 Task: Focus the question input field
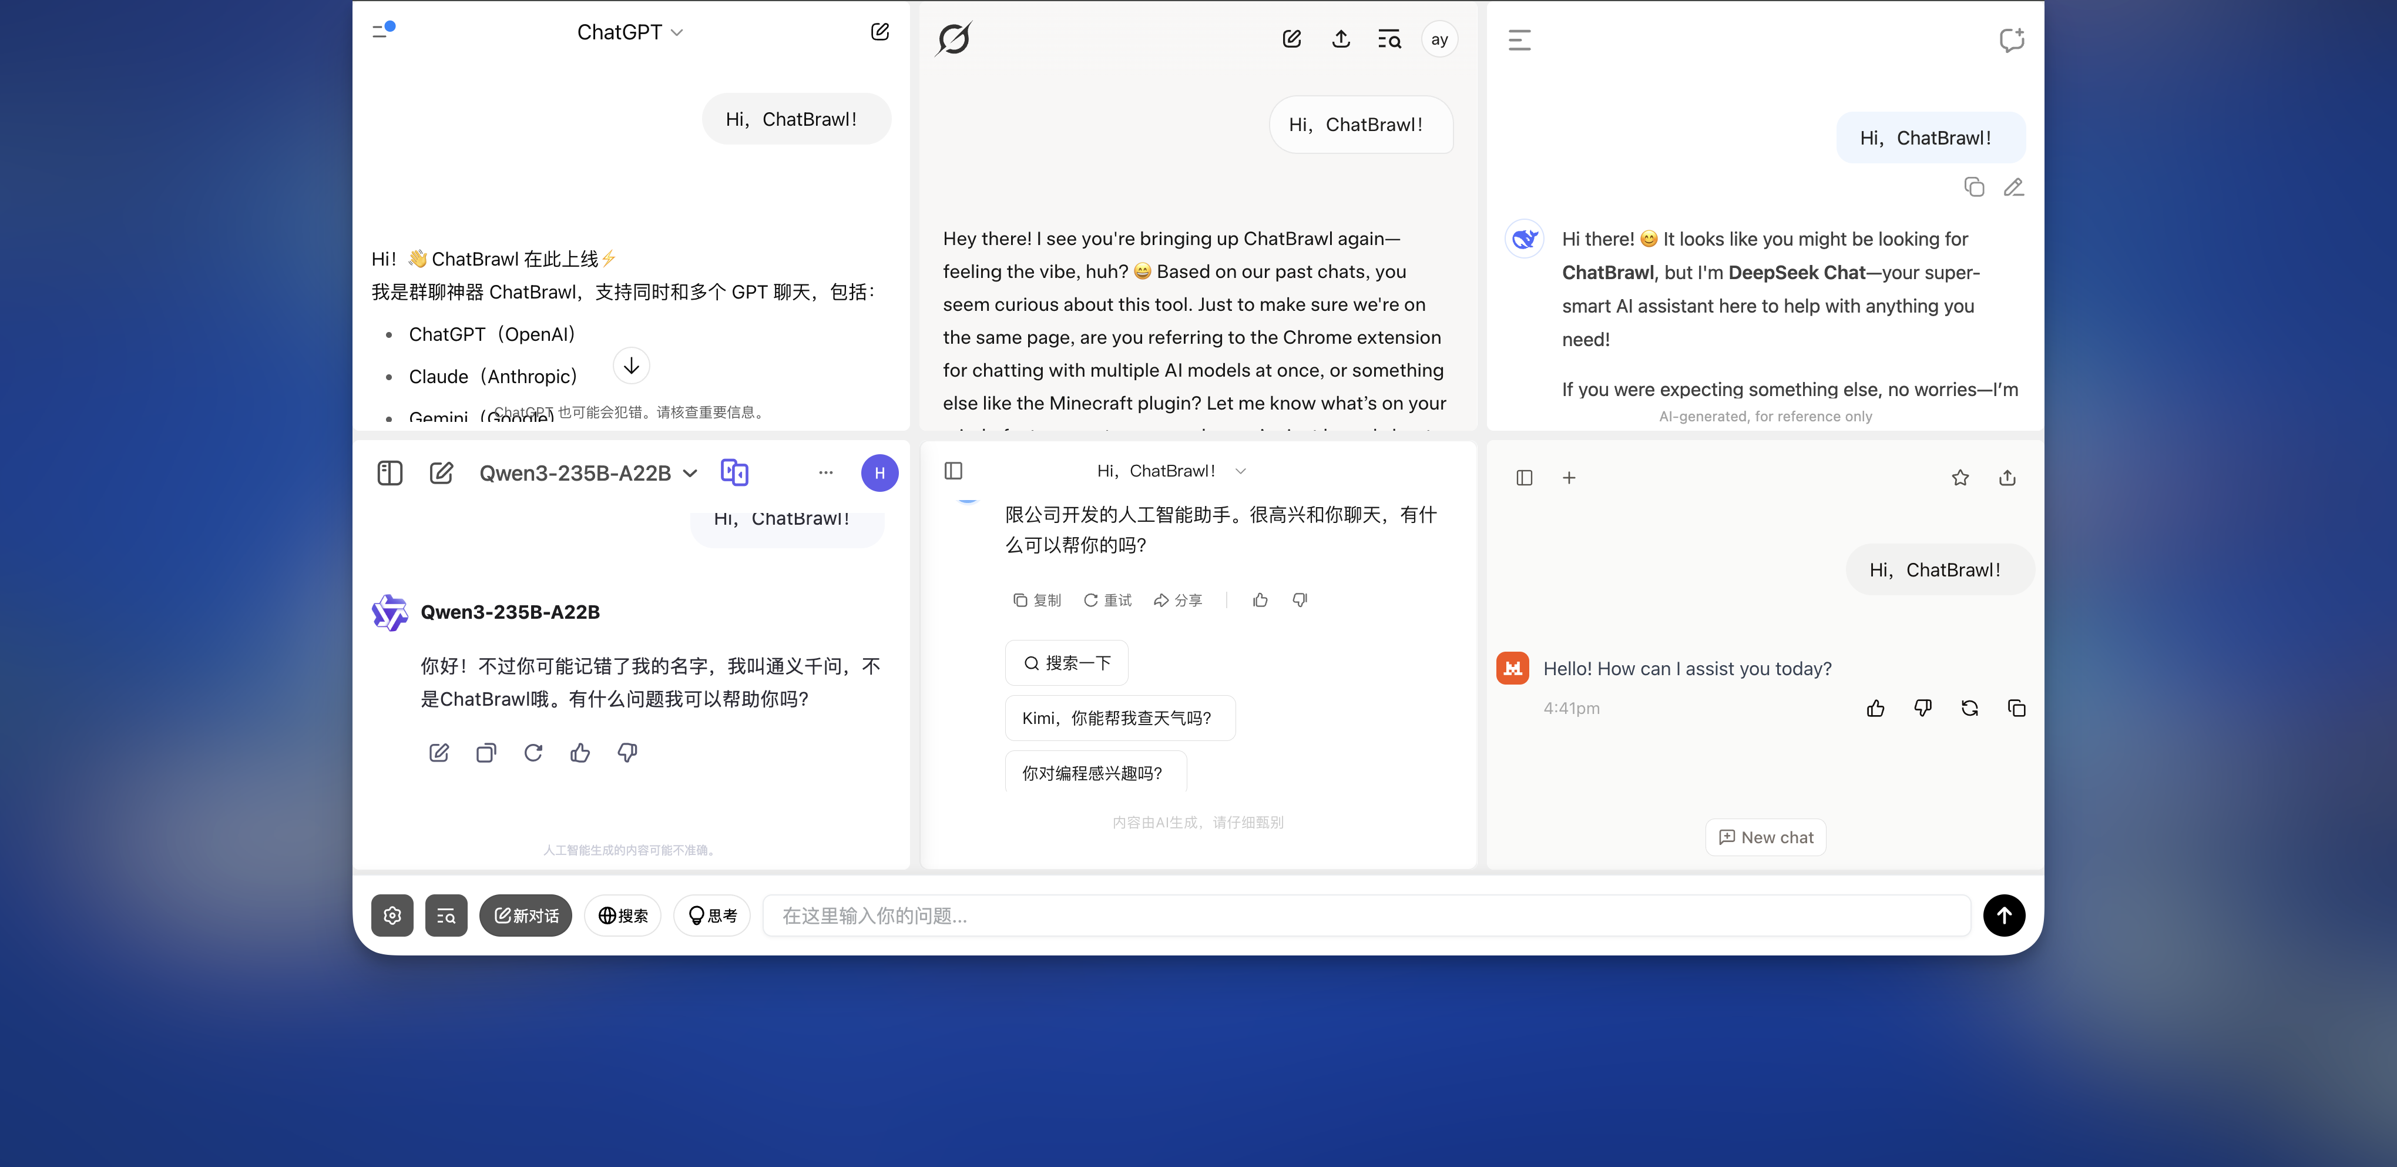point(1366,916)
